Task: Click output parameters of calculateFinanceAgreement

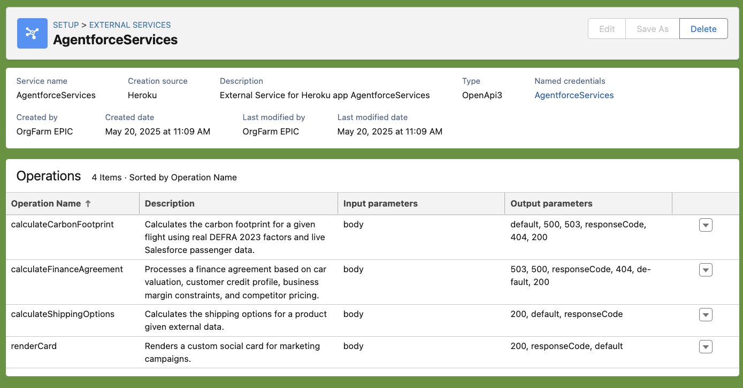Action: click(580, 275)
